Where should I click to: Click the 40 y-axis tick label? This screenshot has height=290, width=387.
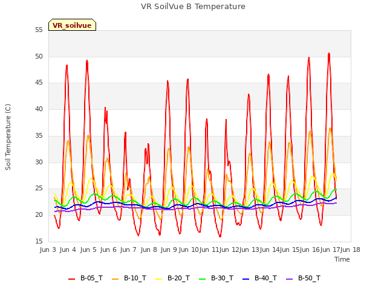pos(39,109)
